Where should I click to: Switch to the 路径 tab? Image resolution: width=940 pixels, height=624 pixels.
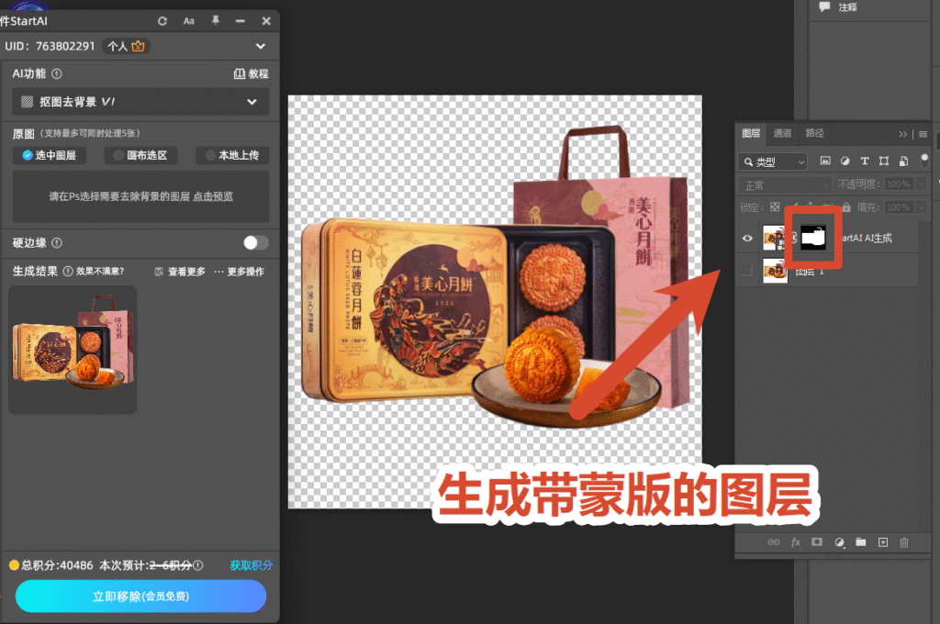click(815, 133)
